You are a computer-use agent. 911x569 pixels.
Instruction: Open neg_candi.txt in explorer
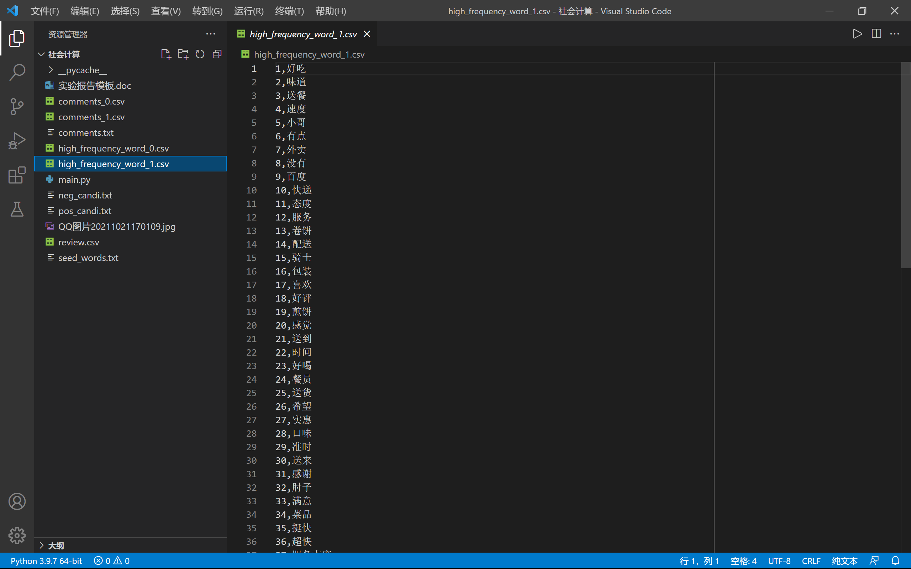[x=131, y=195]
